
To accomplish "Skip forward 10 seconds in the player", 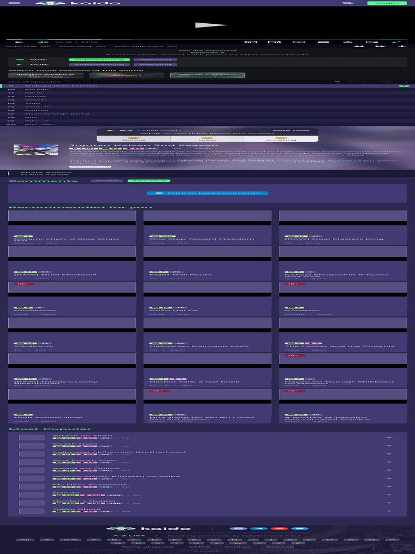I will [275, 42].
